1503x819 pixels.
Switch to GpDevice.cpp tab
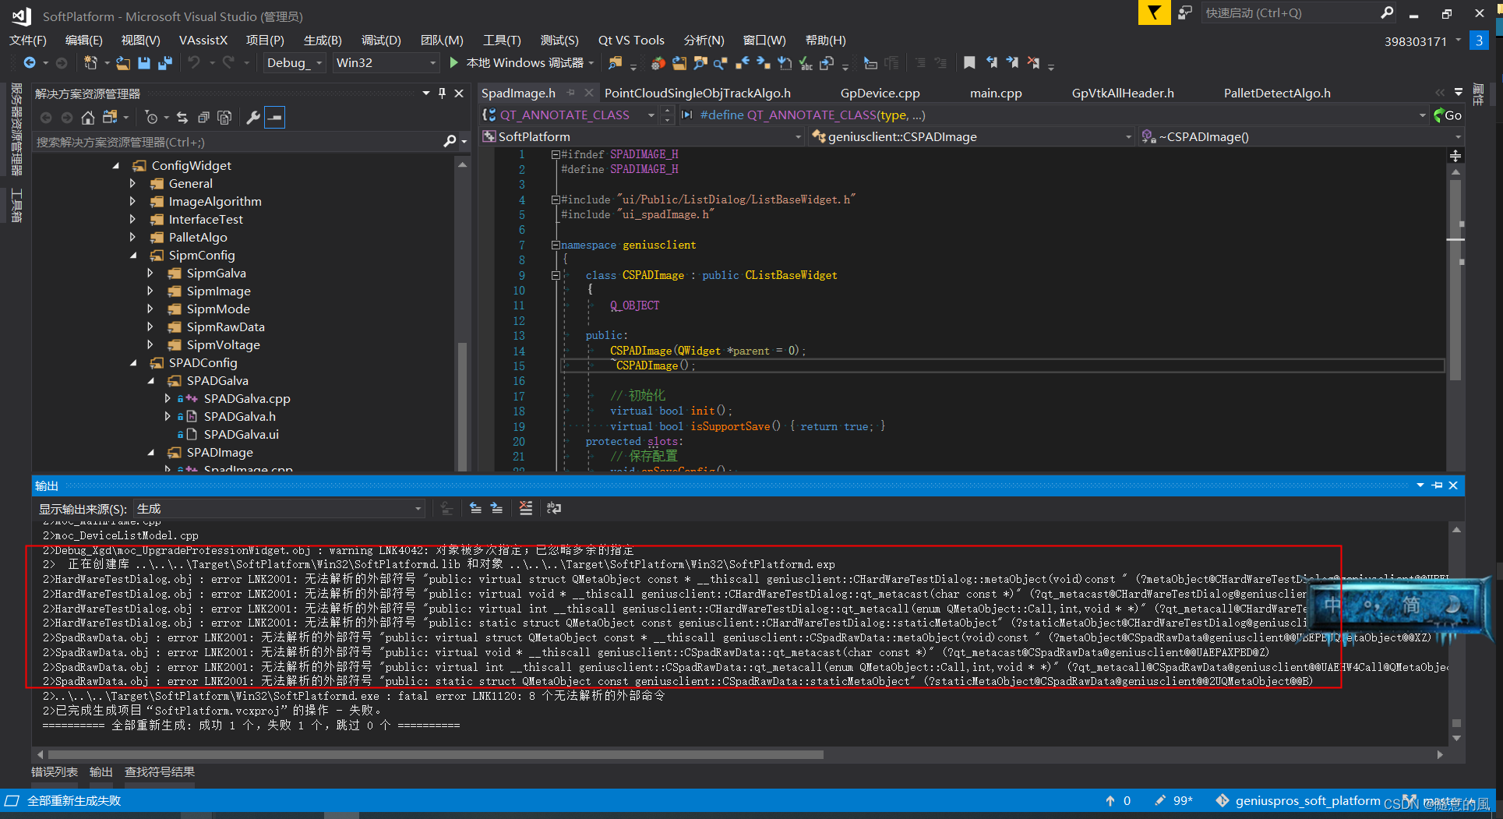[x=880, y=94]
